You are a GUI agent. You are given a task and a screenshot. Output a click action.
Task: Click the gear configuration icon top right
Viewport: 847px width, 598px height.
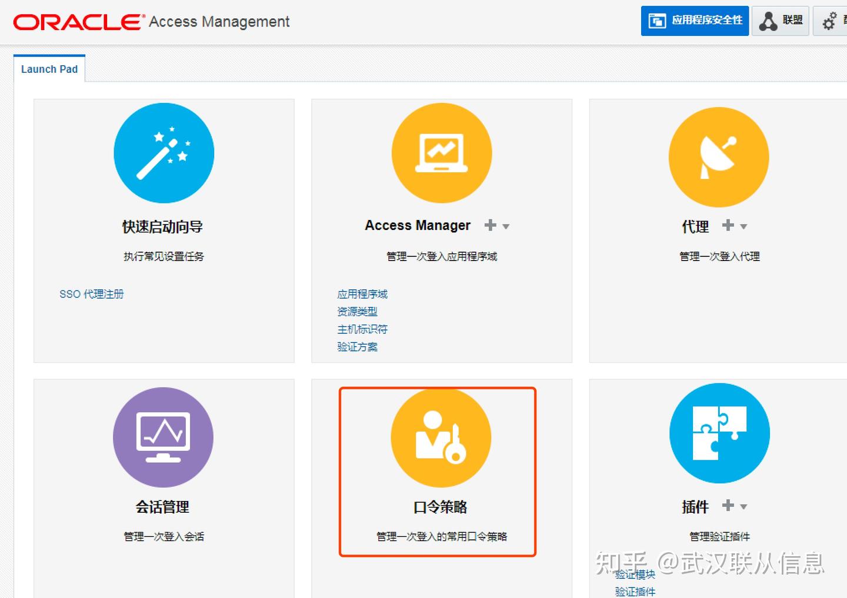830,20
